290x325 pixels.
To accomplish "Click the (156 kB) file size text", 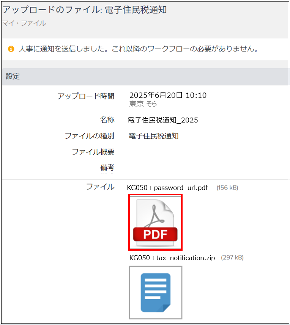I will click(227, 188).
